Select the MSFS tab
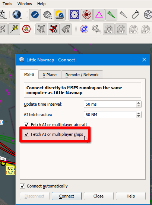This screenshot has width=152, height=205. [29, 74]
